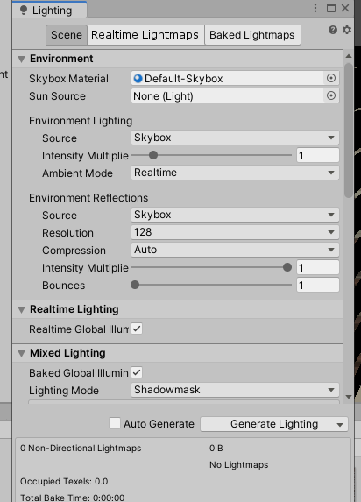The image size is (361, 502).
Task: Switch to Baked Lightmaps tab
Action: click(x=252, y=35)
